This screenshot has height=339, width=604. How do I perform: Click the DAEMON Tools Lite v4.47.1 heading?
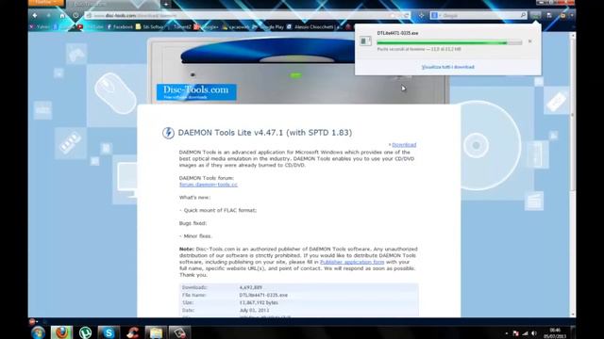tap(265, 133)
